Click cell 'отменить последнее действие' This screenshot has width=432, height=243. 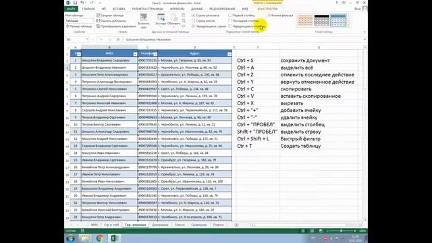tap(317, 75)
